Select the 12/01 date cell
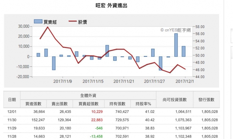 pyautogui.click(x=12, y=112)
